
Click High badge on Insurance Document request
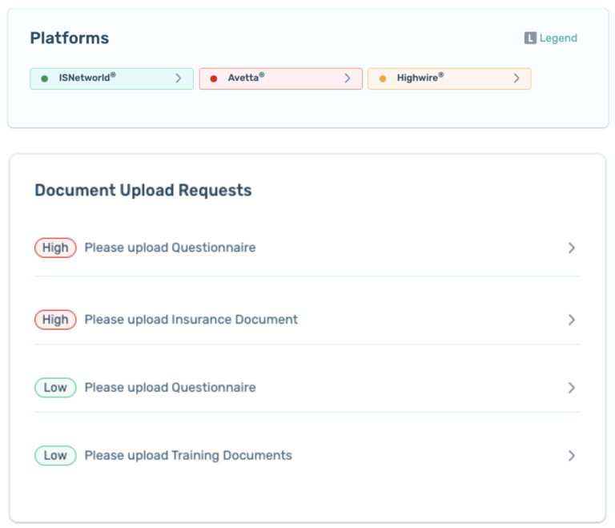[x=55, y=320]
